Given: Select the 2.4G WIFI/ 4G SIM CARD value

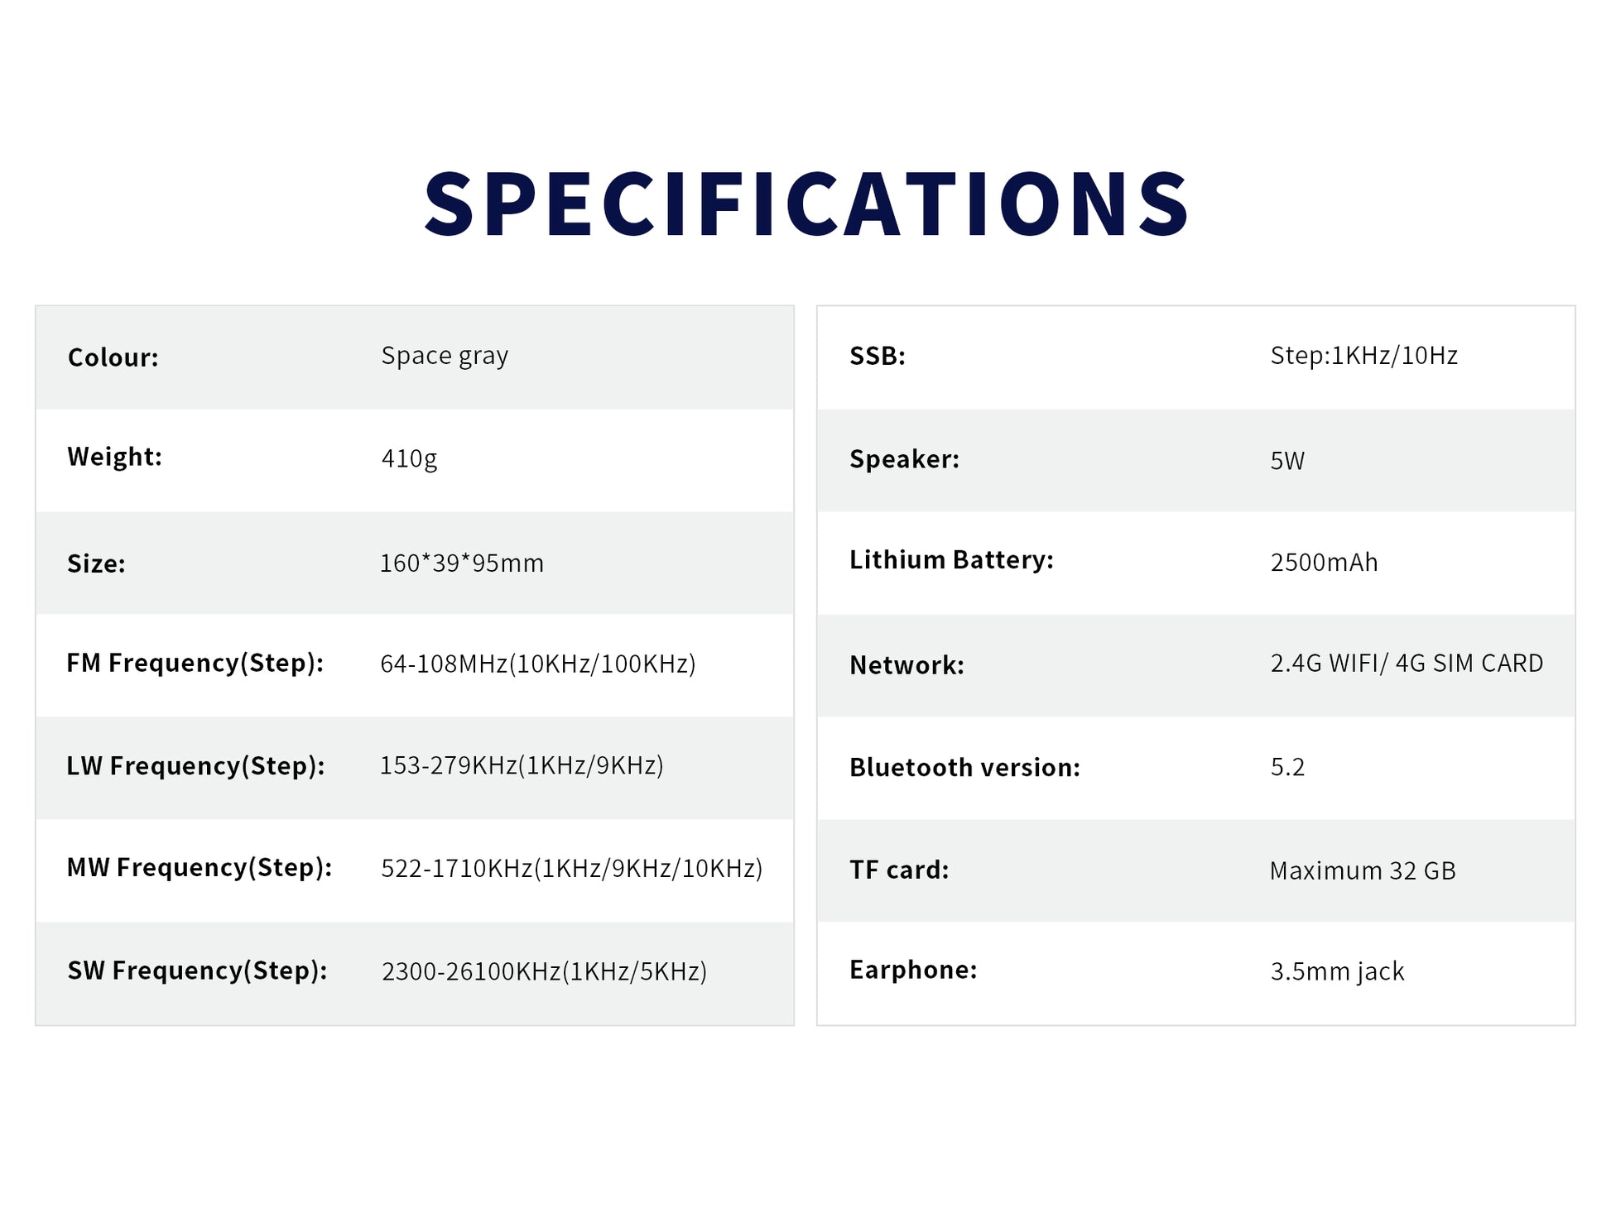Looking at the screenshot, I should coord(1407,664).
